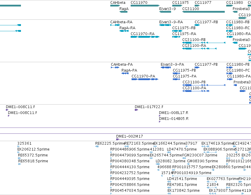Select EST RP004547034.5prime
251x195 pixels.
130,191
